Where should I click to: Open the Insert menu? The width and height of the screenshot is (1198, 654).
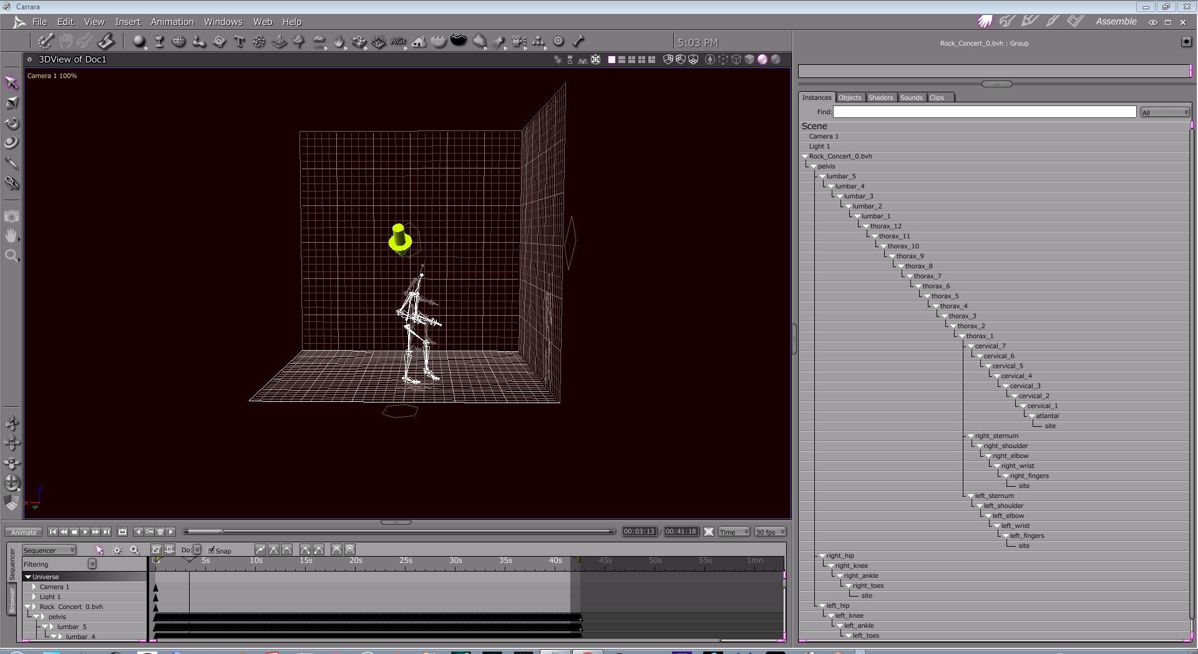click(x=128, y=22)
